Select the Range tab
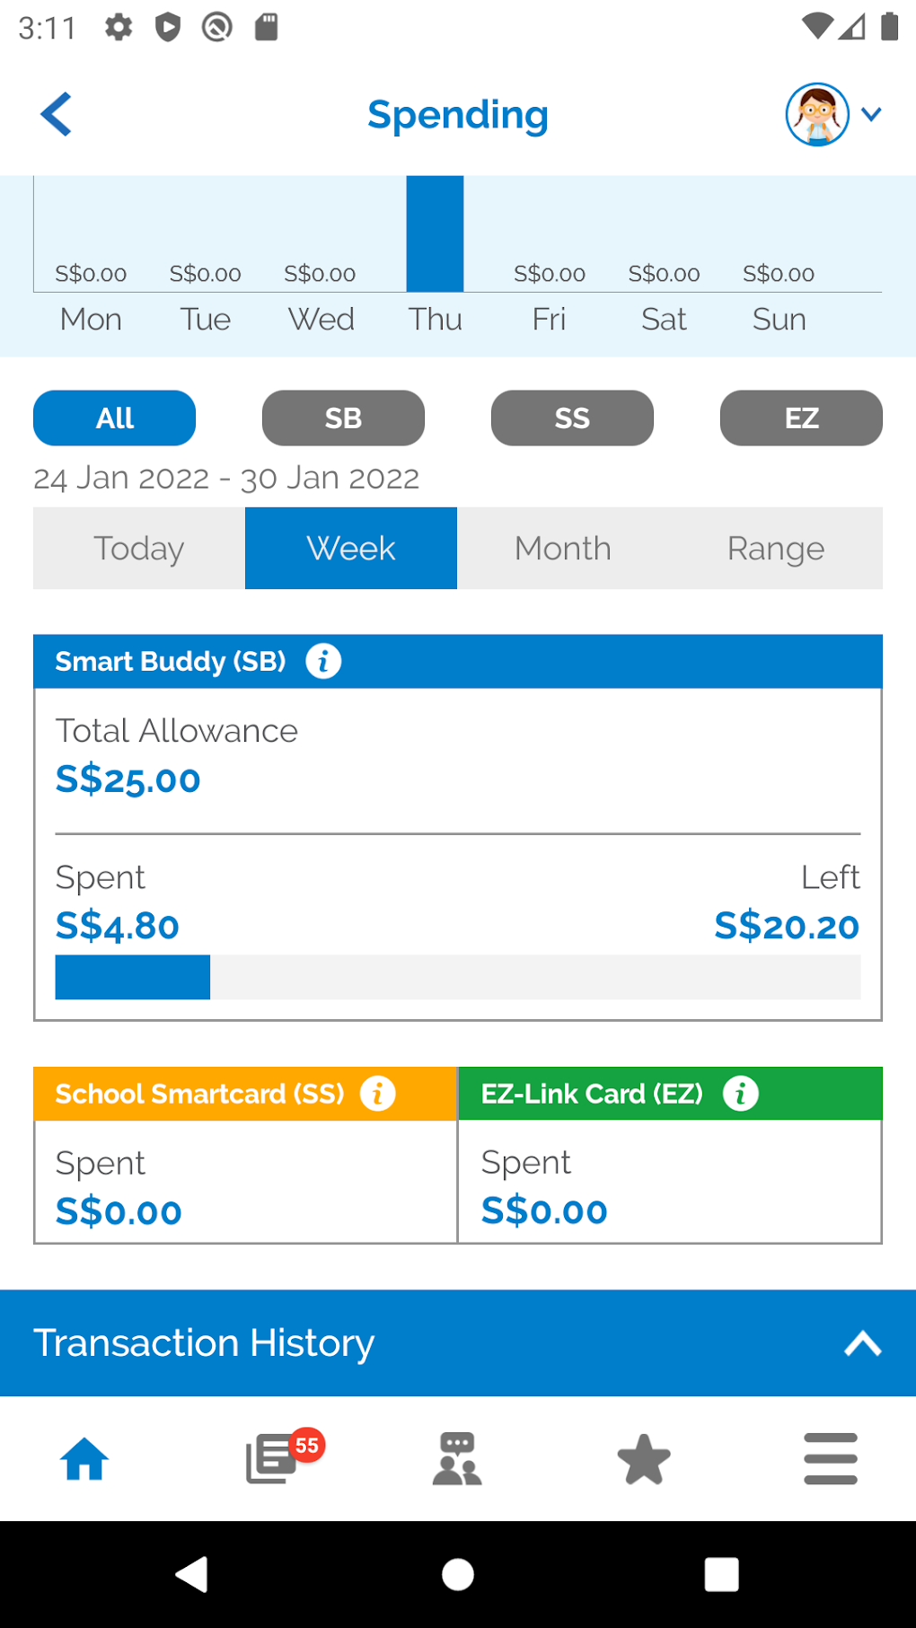The height and width of the screenshot is (1628, 916). pyautogui.click(x=776, y=549)
